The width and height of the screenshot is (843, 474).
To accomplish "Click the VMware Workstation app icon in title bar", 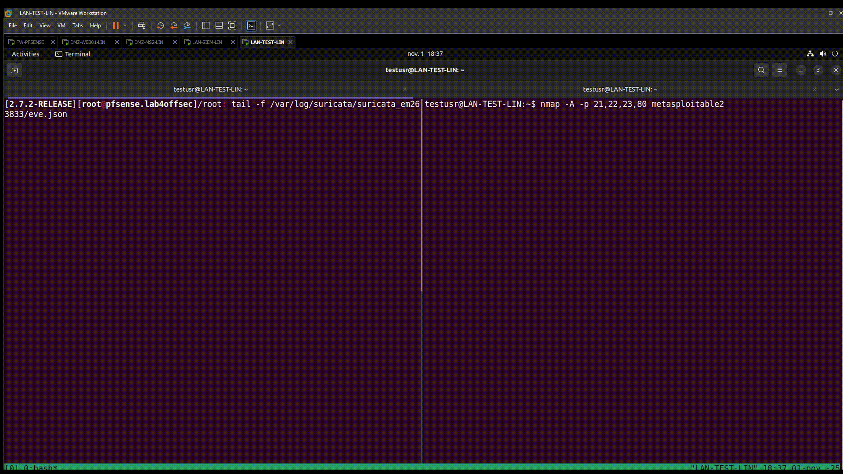I will click(x=8, y=13).
